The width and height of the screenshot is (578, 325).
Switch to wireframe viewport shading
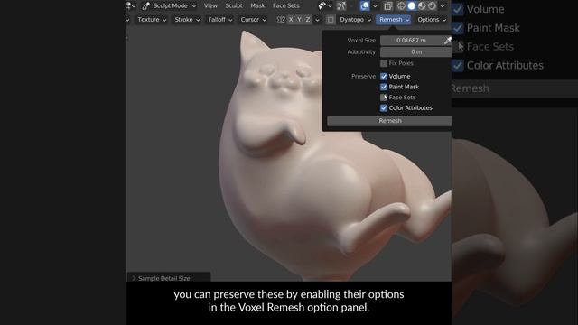click(x=401, y=6)
